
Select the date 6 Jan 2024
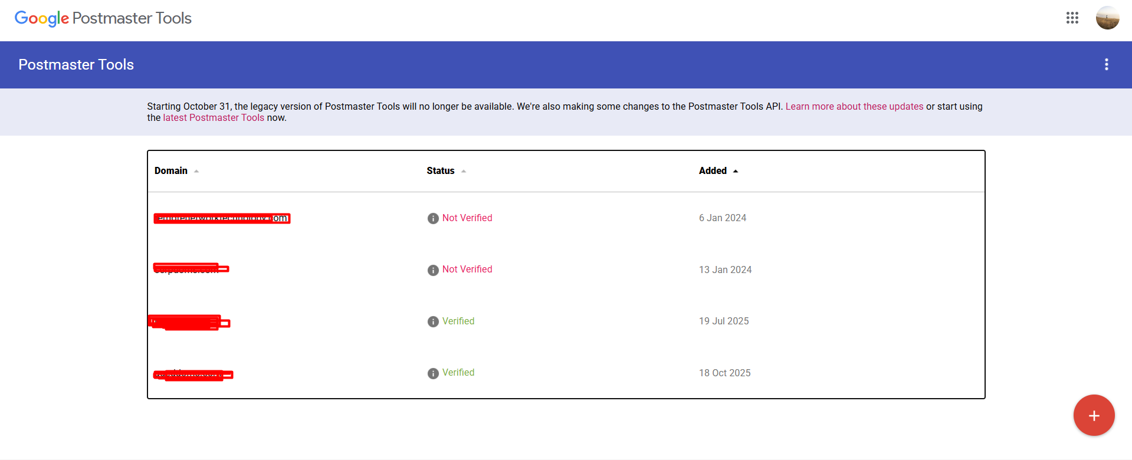tap(723, 218)
